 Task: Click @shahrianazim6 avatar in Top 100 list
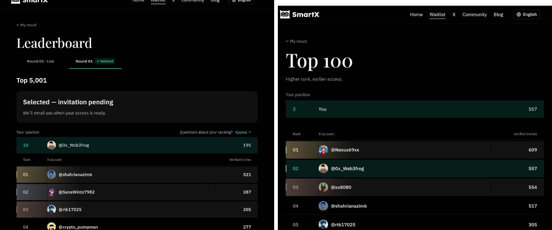[x=323, y=206]
